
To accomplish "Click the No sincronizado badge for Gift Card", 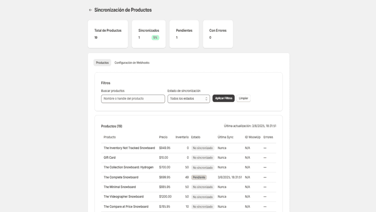I will [x=203, y=158].
